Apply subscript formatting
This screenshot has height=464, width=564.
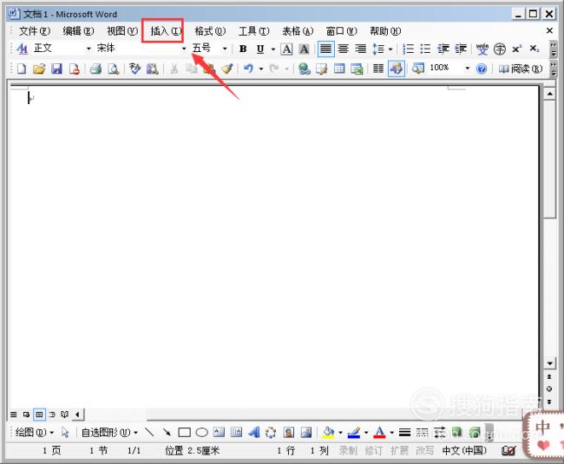(x=534, y=49)
